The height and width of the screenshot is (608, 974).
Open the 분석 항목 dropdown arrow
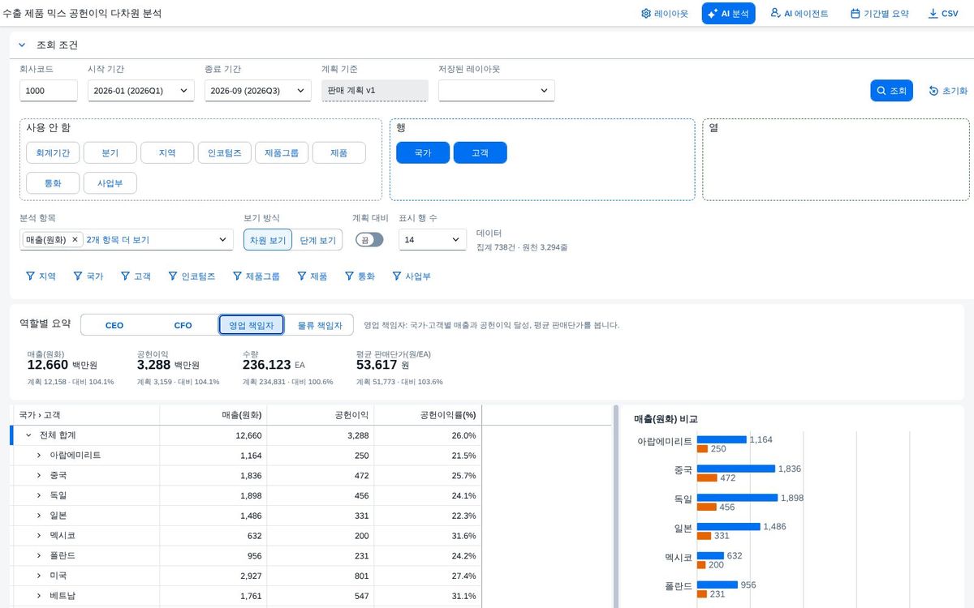click(x=223, y=240)
